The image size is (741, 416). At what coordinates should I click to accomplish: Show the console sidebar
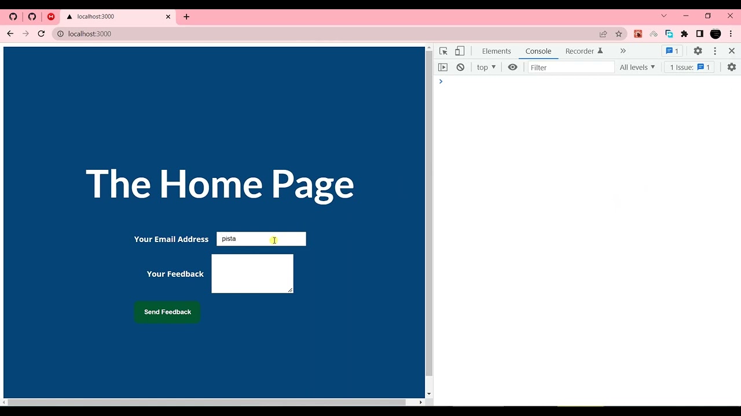pyautogui.click(x=443, y=67)
